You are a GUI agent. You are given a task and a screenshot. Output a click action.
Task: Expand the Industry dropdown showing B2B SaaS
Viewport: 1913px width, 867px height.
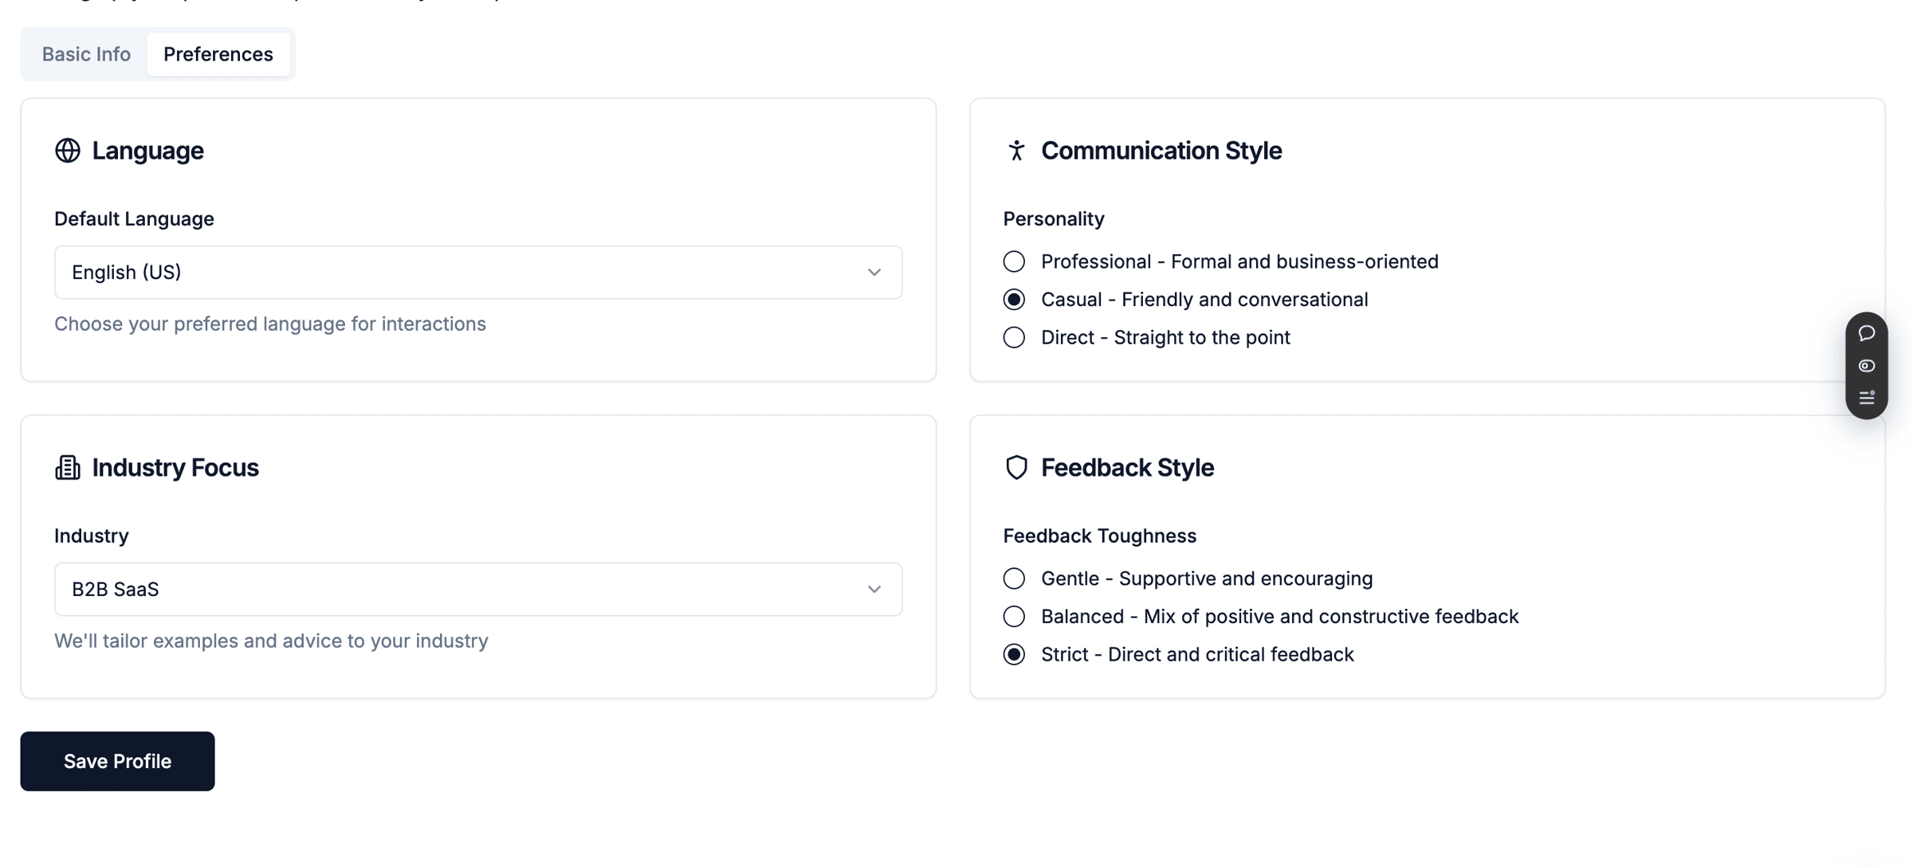(x=478, y=590)
